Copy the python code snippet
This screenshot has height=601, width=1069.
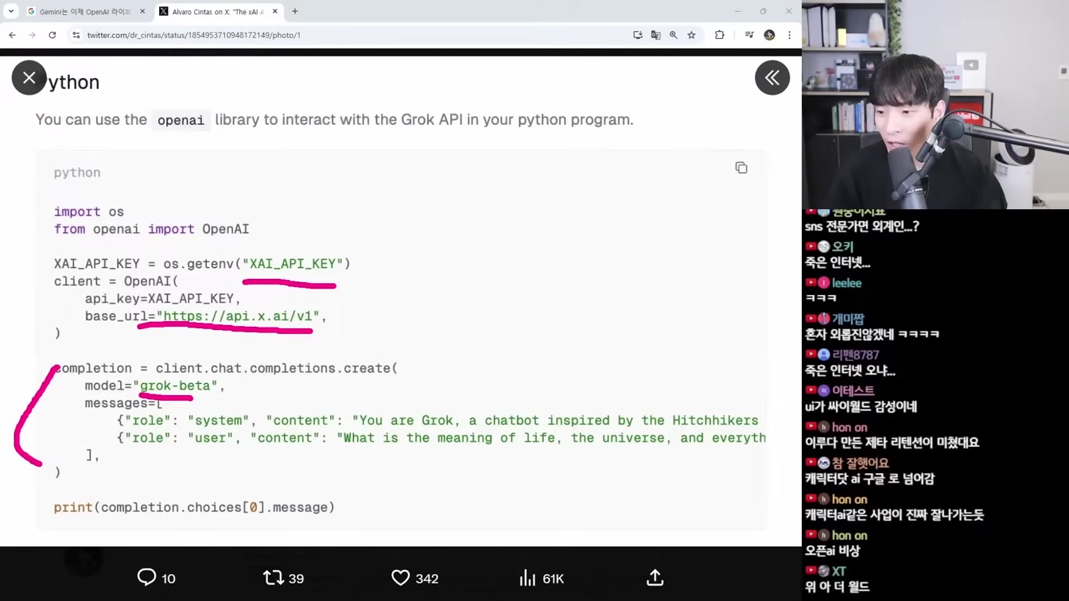click(x=741, y=168)
